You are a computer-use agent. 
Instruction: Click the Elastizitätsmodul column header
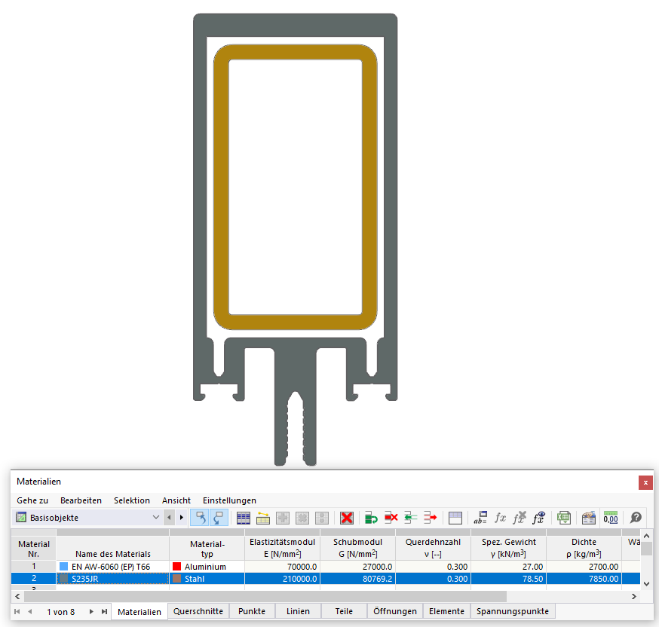click(283, 548)
